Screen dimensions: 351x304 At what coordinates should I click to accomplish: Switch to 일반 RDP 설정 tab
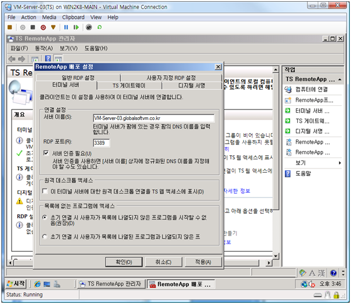[78, 78]
